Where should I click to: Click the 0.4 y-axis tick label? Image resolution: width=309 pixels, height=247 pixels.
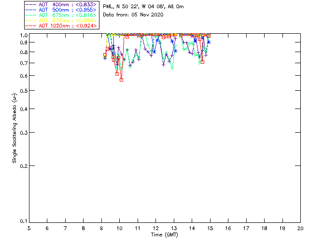[24, 109]
